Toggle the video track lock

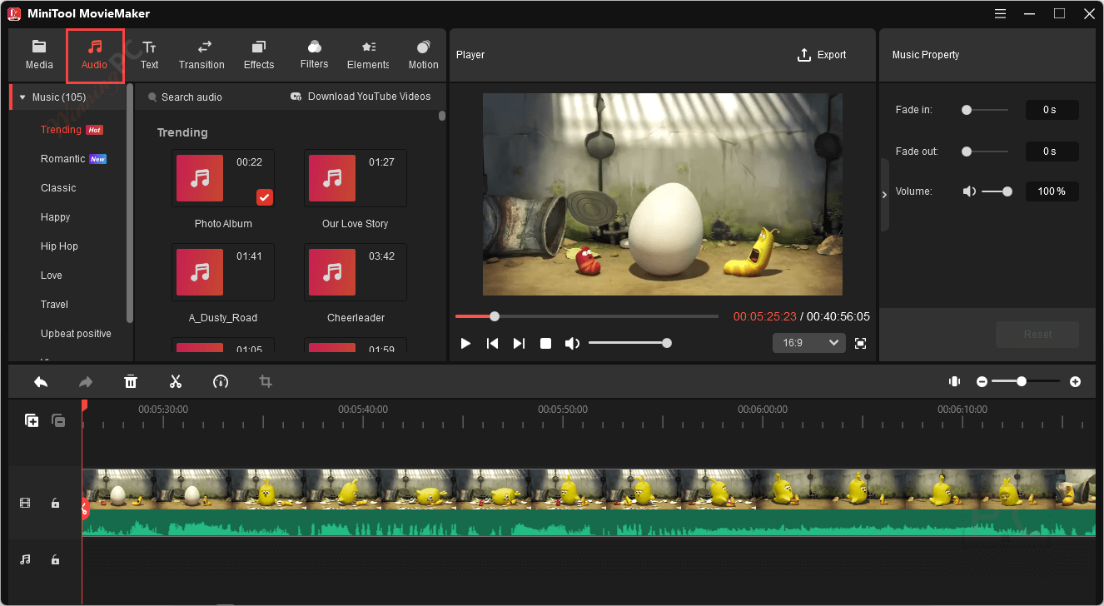[x=55, y=503]
